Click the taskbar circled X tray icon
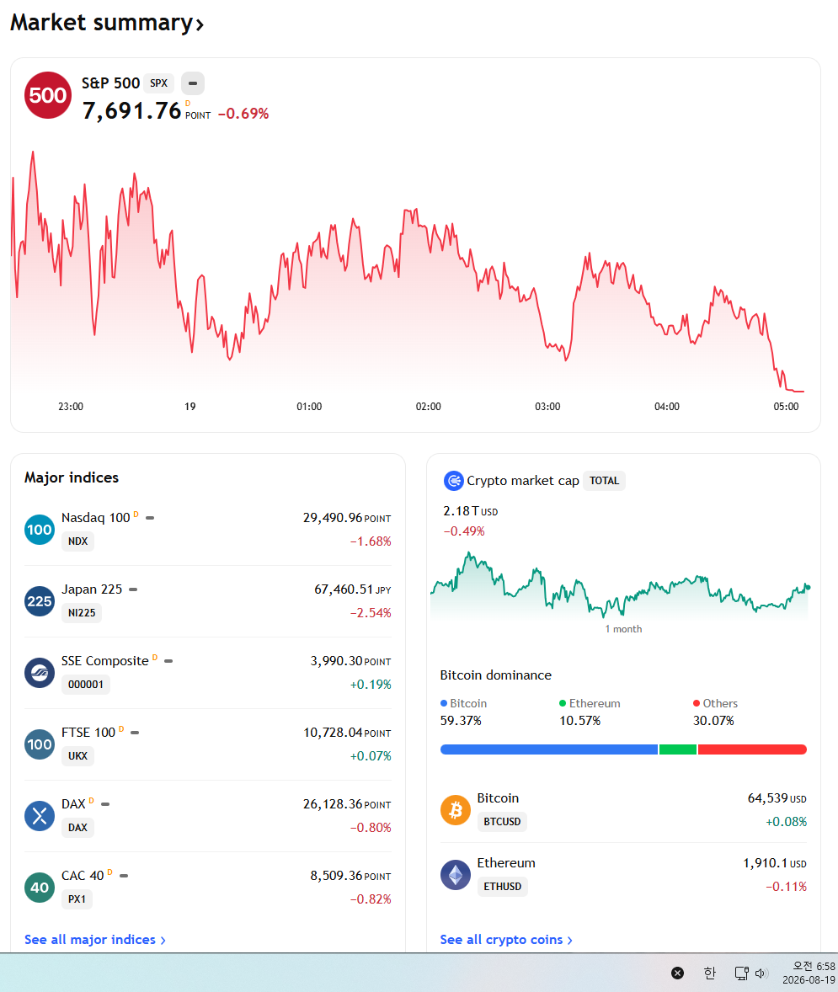Screen dimensions: 838x992 pyautogui.click(x=677, y=973)
